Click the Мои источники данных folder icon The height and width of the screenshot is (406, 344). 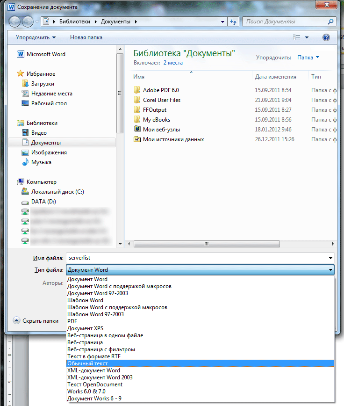(137, 139)
